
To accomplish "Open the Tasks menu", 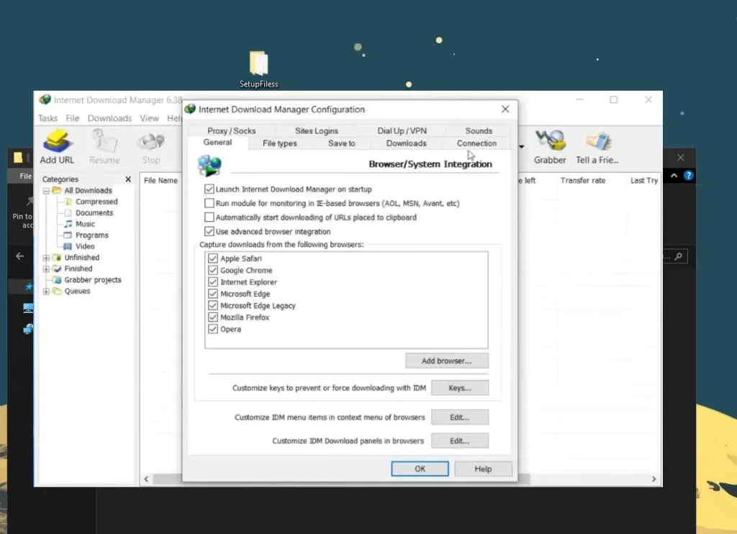I will tap(48, 119).
